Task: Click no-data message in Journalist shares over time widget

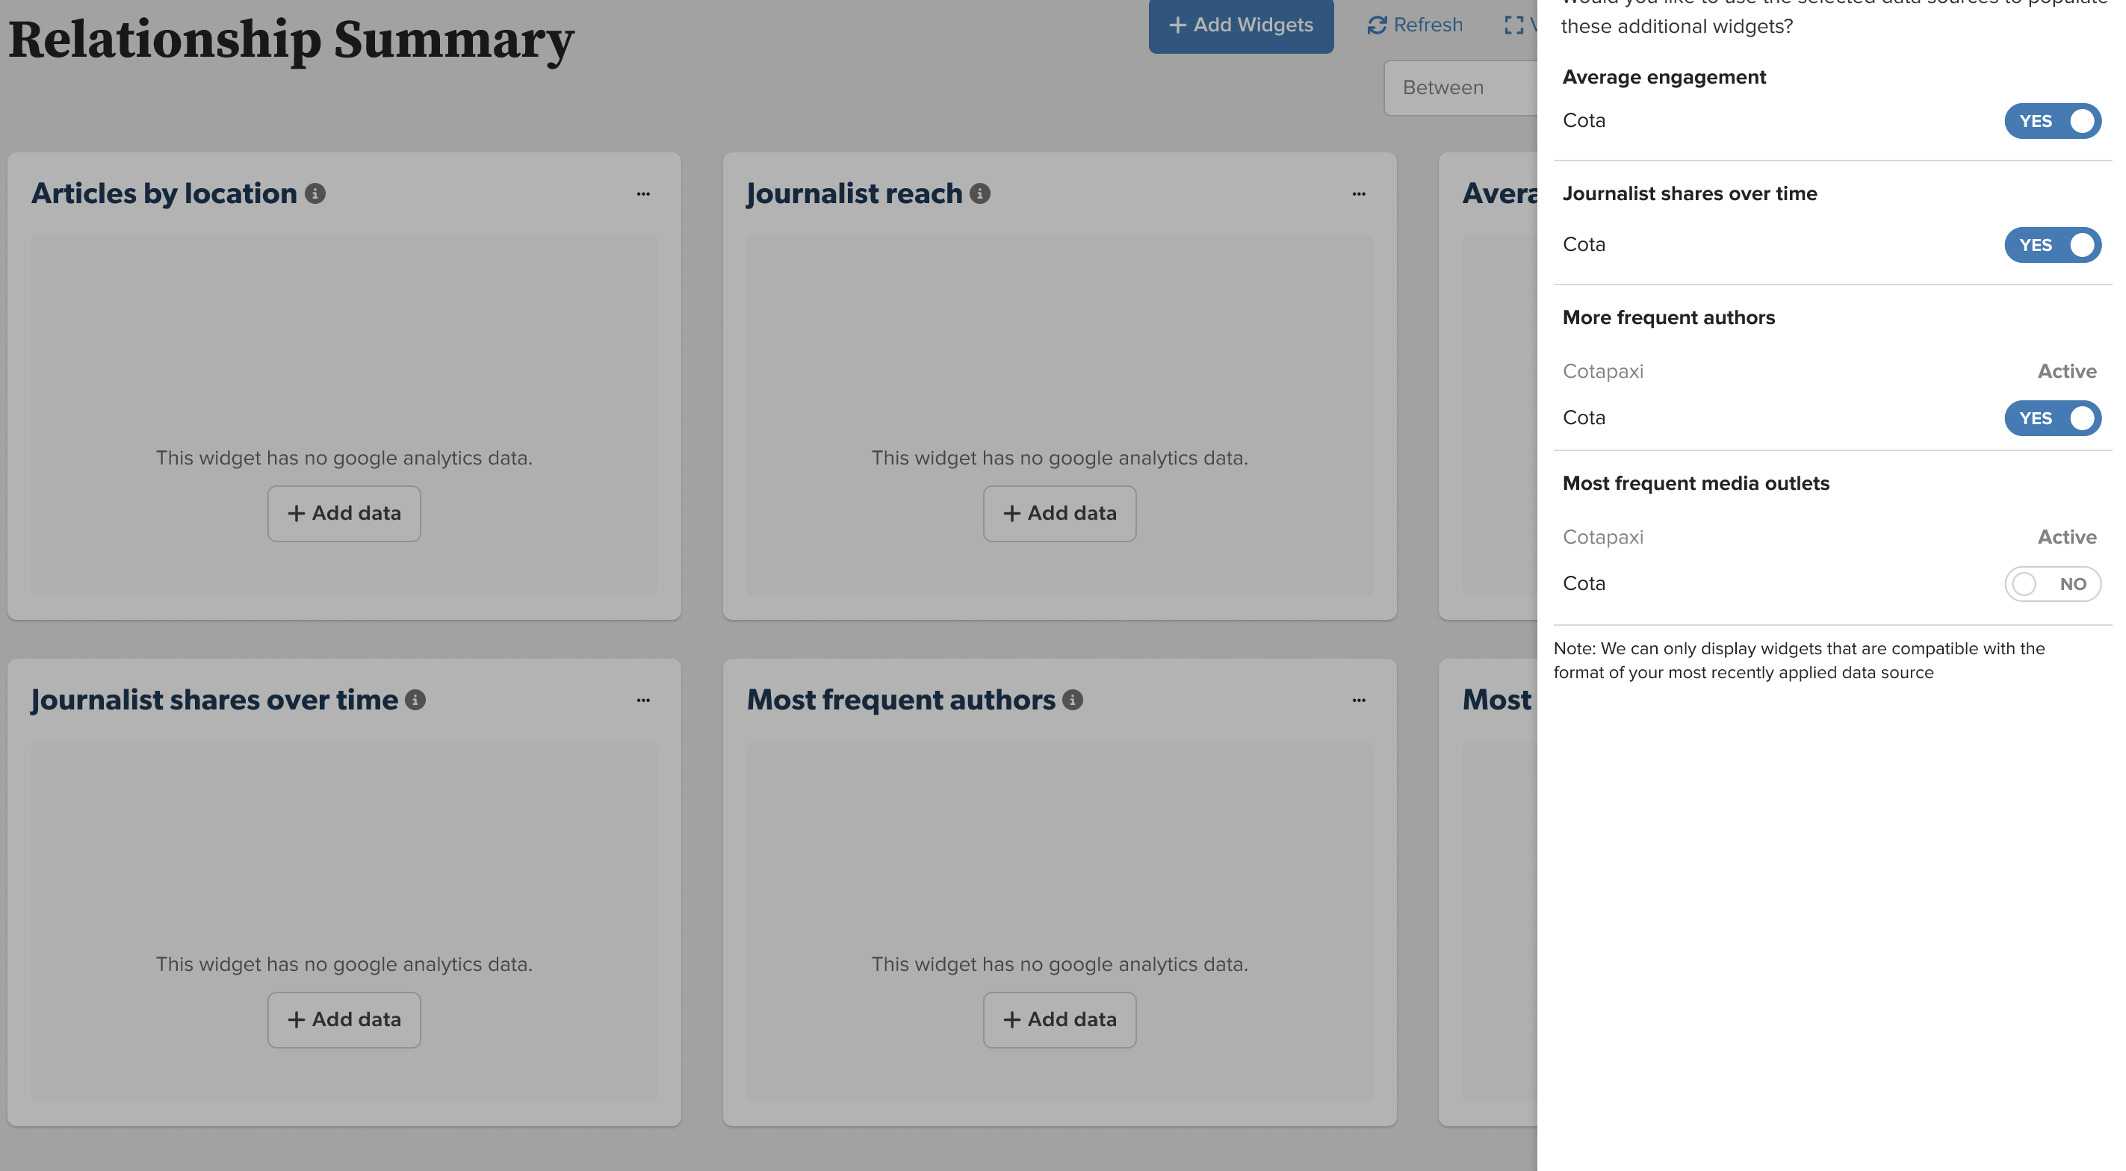Action: (344, 965)
